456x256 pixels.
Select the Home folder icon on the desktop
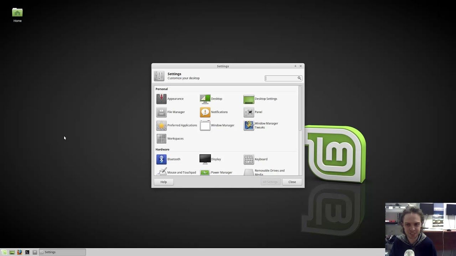coord(17,16)
